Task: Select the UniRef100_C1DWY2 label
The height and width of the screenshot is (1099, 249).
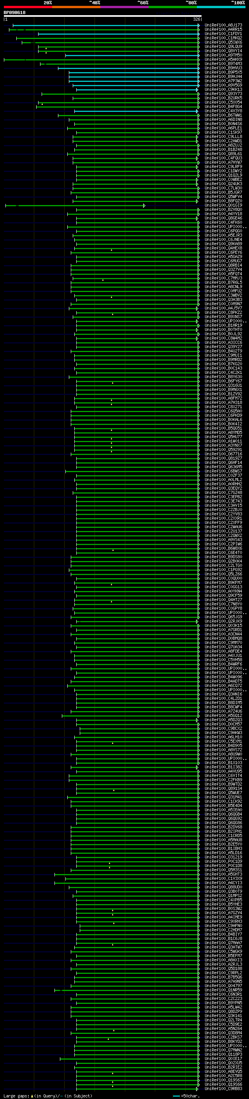Action: coord(223,171)
